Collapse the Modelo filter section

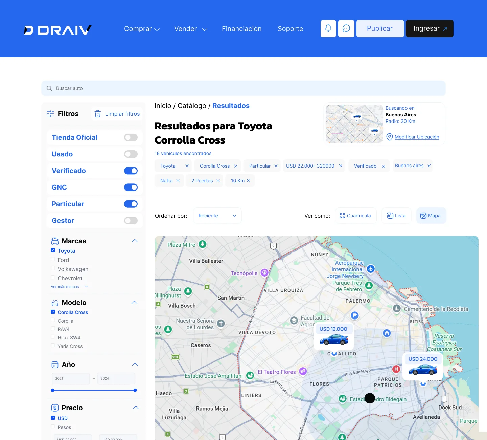[x=135, y=303]
